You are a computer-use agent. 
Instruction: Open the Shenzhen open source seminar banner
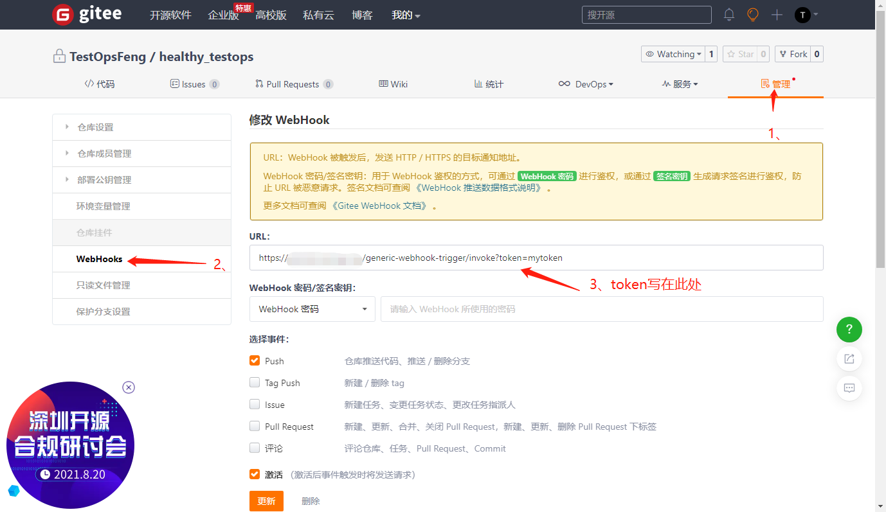pyautogui.click(x=70, y=445)
